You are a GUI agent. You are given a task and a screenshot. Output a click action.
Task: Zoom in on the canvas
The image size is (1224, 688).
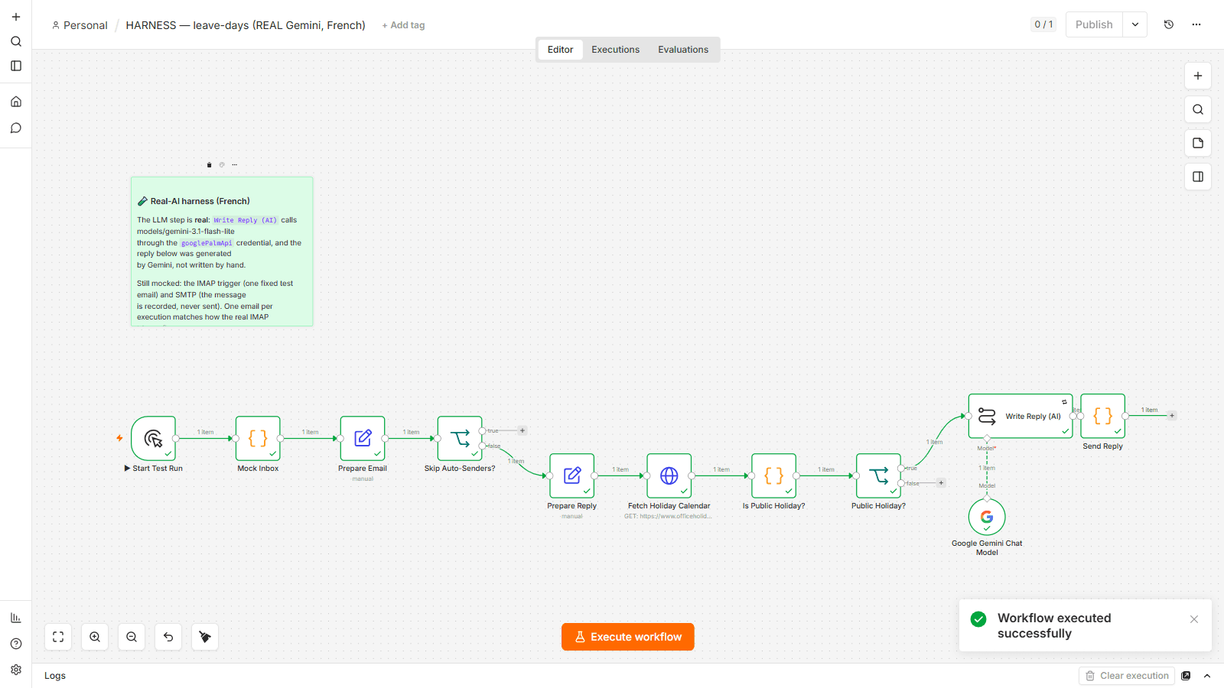(95, 637)
